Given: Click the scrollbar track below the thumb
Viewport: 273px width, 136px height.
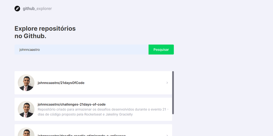Looking at the screenshot, I should point(173,125).
